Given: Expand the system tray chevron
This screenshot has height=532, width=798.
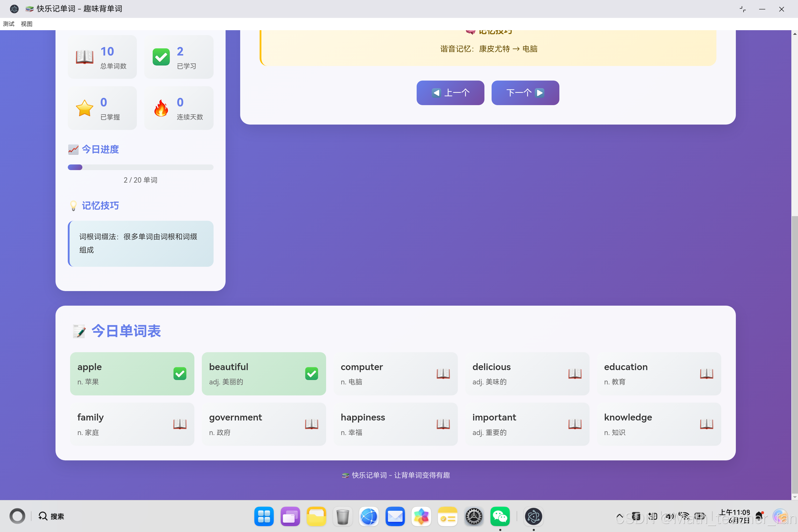Looking at the screenshot, I should pos(619,516).
